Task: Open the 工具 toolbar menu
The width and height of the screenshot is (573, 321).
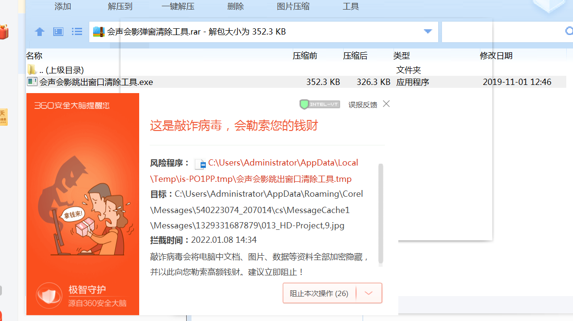Action: tap(351, 7)
